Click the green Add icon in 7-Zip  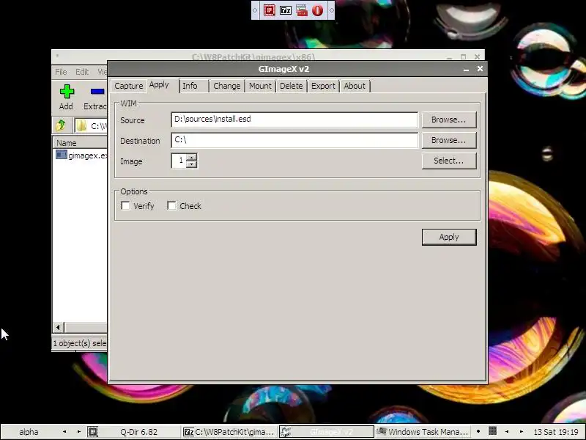pos(67,91)
